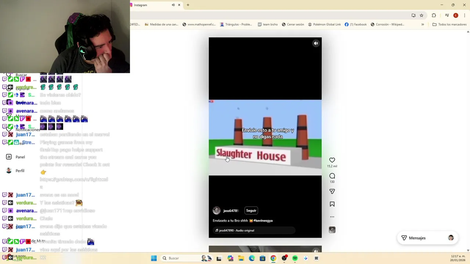
Task: Share the reel with the paper-plane icon
Action: click(332, 191)
